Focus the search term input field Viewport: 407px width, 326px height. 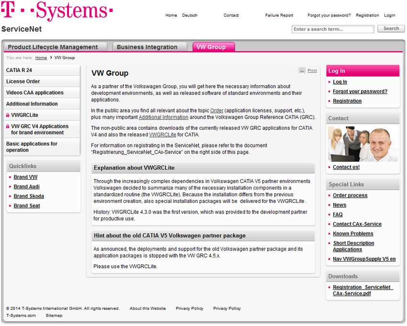(x=333, y=29)
